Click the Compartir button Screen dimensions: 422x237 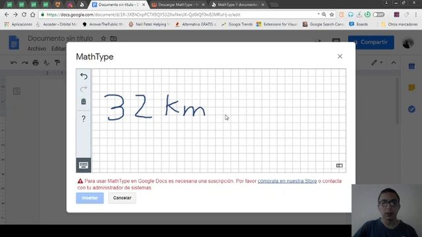[371, 42]
